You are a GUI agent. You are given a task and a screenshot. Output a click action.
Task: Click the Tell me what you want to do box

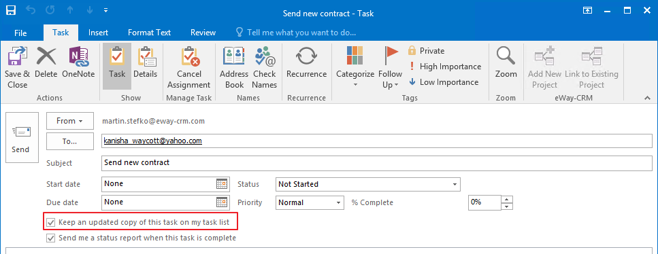point(296,33)
